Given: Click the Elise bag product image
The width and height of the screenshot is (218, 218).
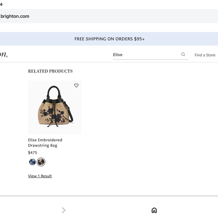Looking at the screenshot, I should [x=55, y=107].
